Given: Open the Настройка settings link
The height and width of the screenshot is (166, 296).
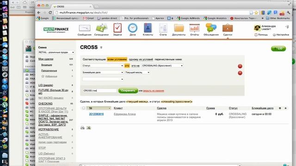Looking at the screenshot, I should pyautogui.click(x=281, y=35).
